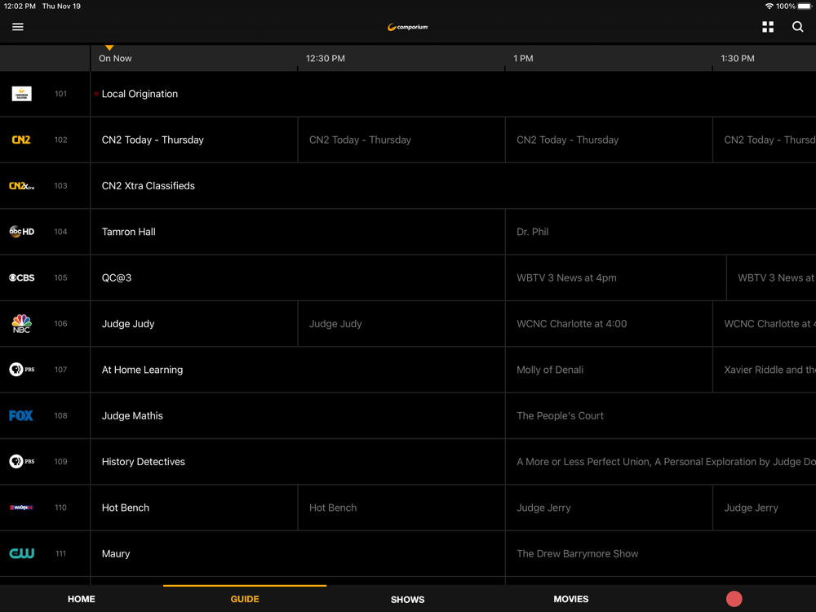The image size is (816, 612).
Task: Open the Local Origination program
Action: 453,94
